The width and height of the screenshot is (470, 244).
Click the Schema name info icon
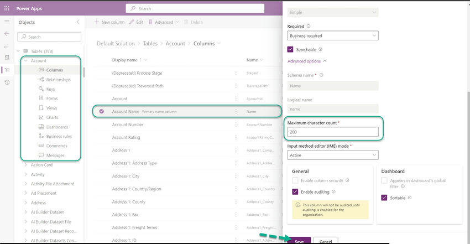pyautogui.click(x=321, y=75)
